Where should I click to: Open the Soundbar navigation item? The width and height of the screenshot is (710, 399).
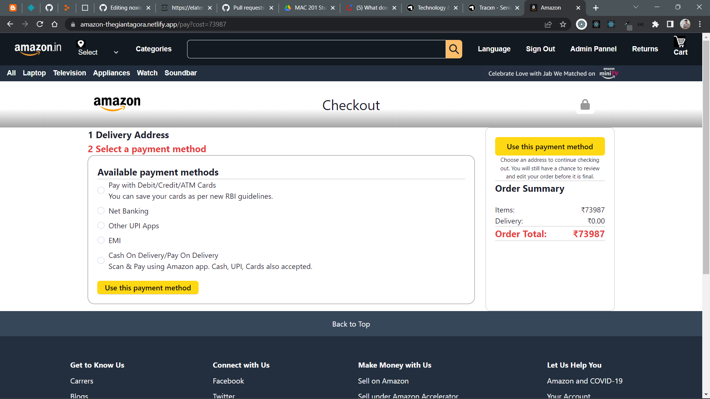tap(180, 73)
